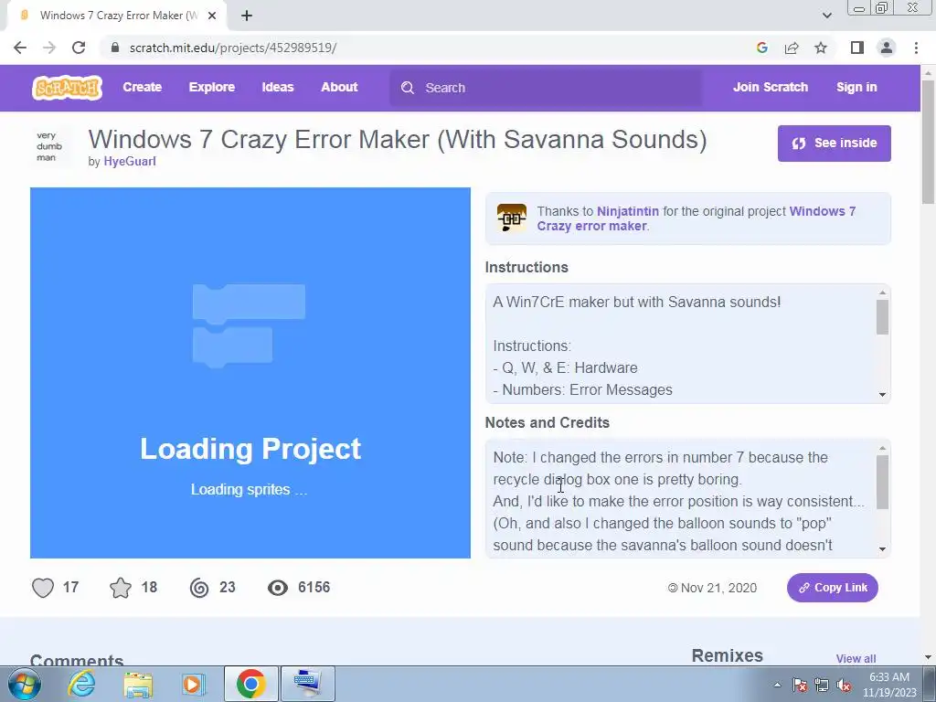This screenshot has height=702, width=936.
Task: Open Windows Media Player from the taskbar
Action: (x=193, y=684)
